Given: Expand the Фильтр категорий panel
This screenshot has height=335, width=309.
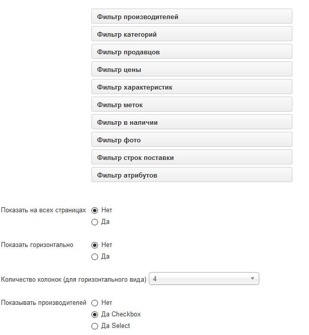Looking at the screenshot, I should pyautogui.click(x=192, y=34).
